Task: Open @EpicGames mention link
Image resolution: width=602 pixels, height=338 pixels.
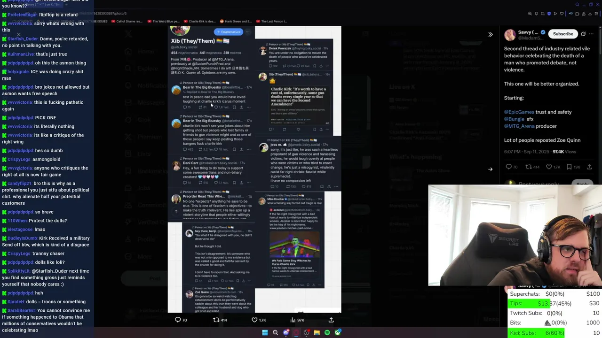Action: 519,112
